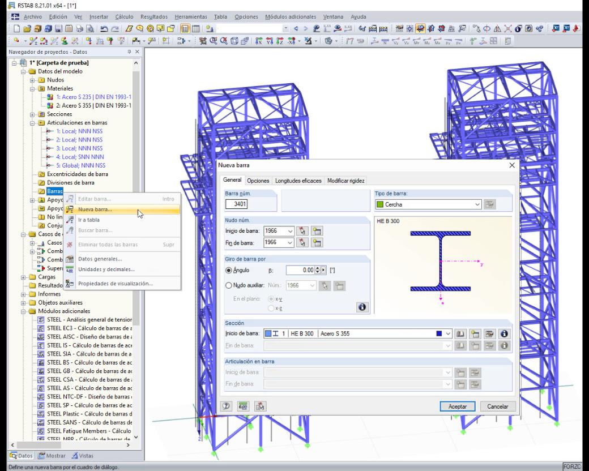Open the Inicio de barra node dropdown

coord(279,231)
